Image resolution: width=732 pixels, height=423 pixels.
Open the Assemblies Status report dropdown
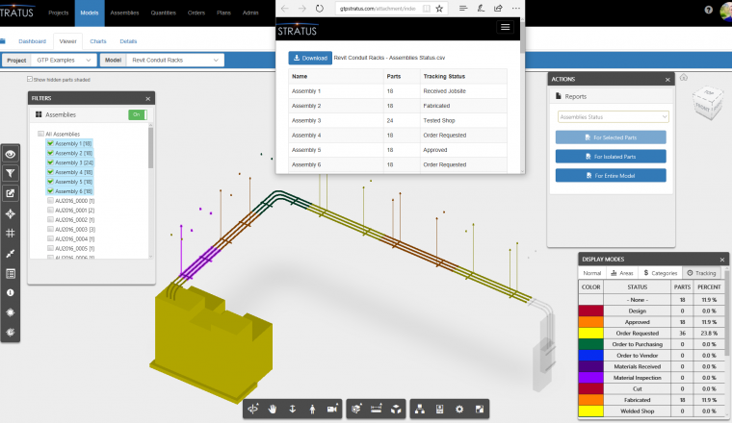click(612, 116)
